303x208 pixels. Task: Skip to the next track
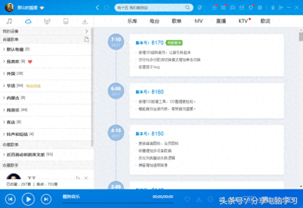46,199
